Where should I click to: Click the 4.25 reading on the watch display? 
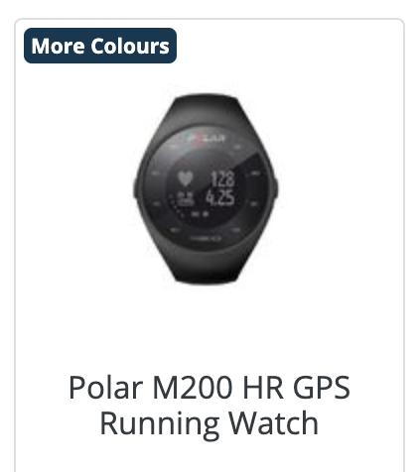coord(220,197)
